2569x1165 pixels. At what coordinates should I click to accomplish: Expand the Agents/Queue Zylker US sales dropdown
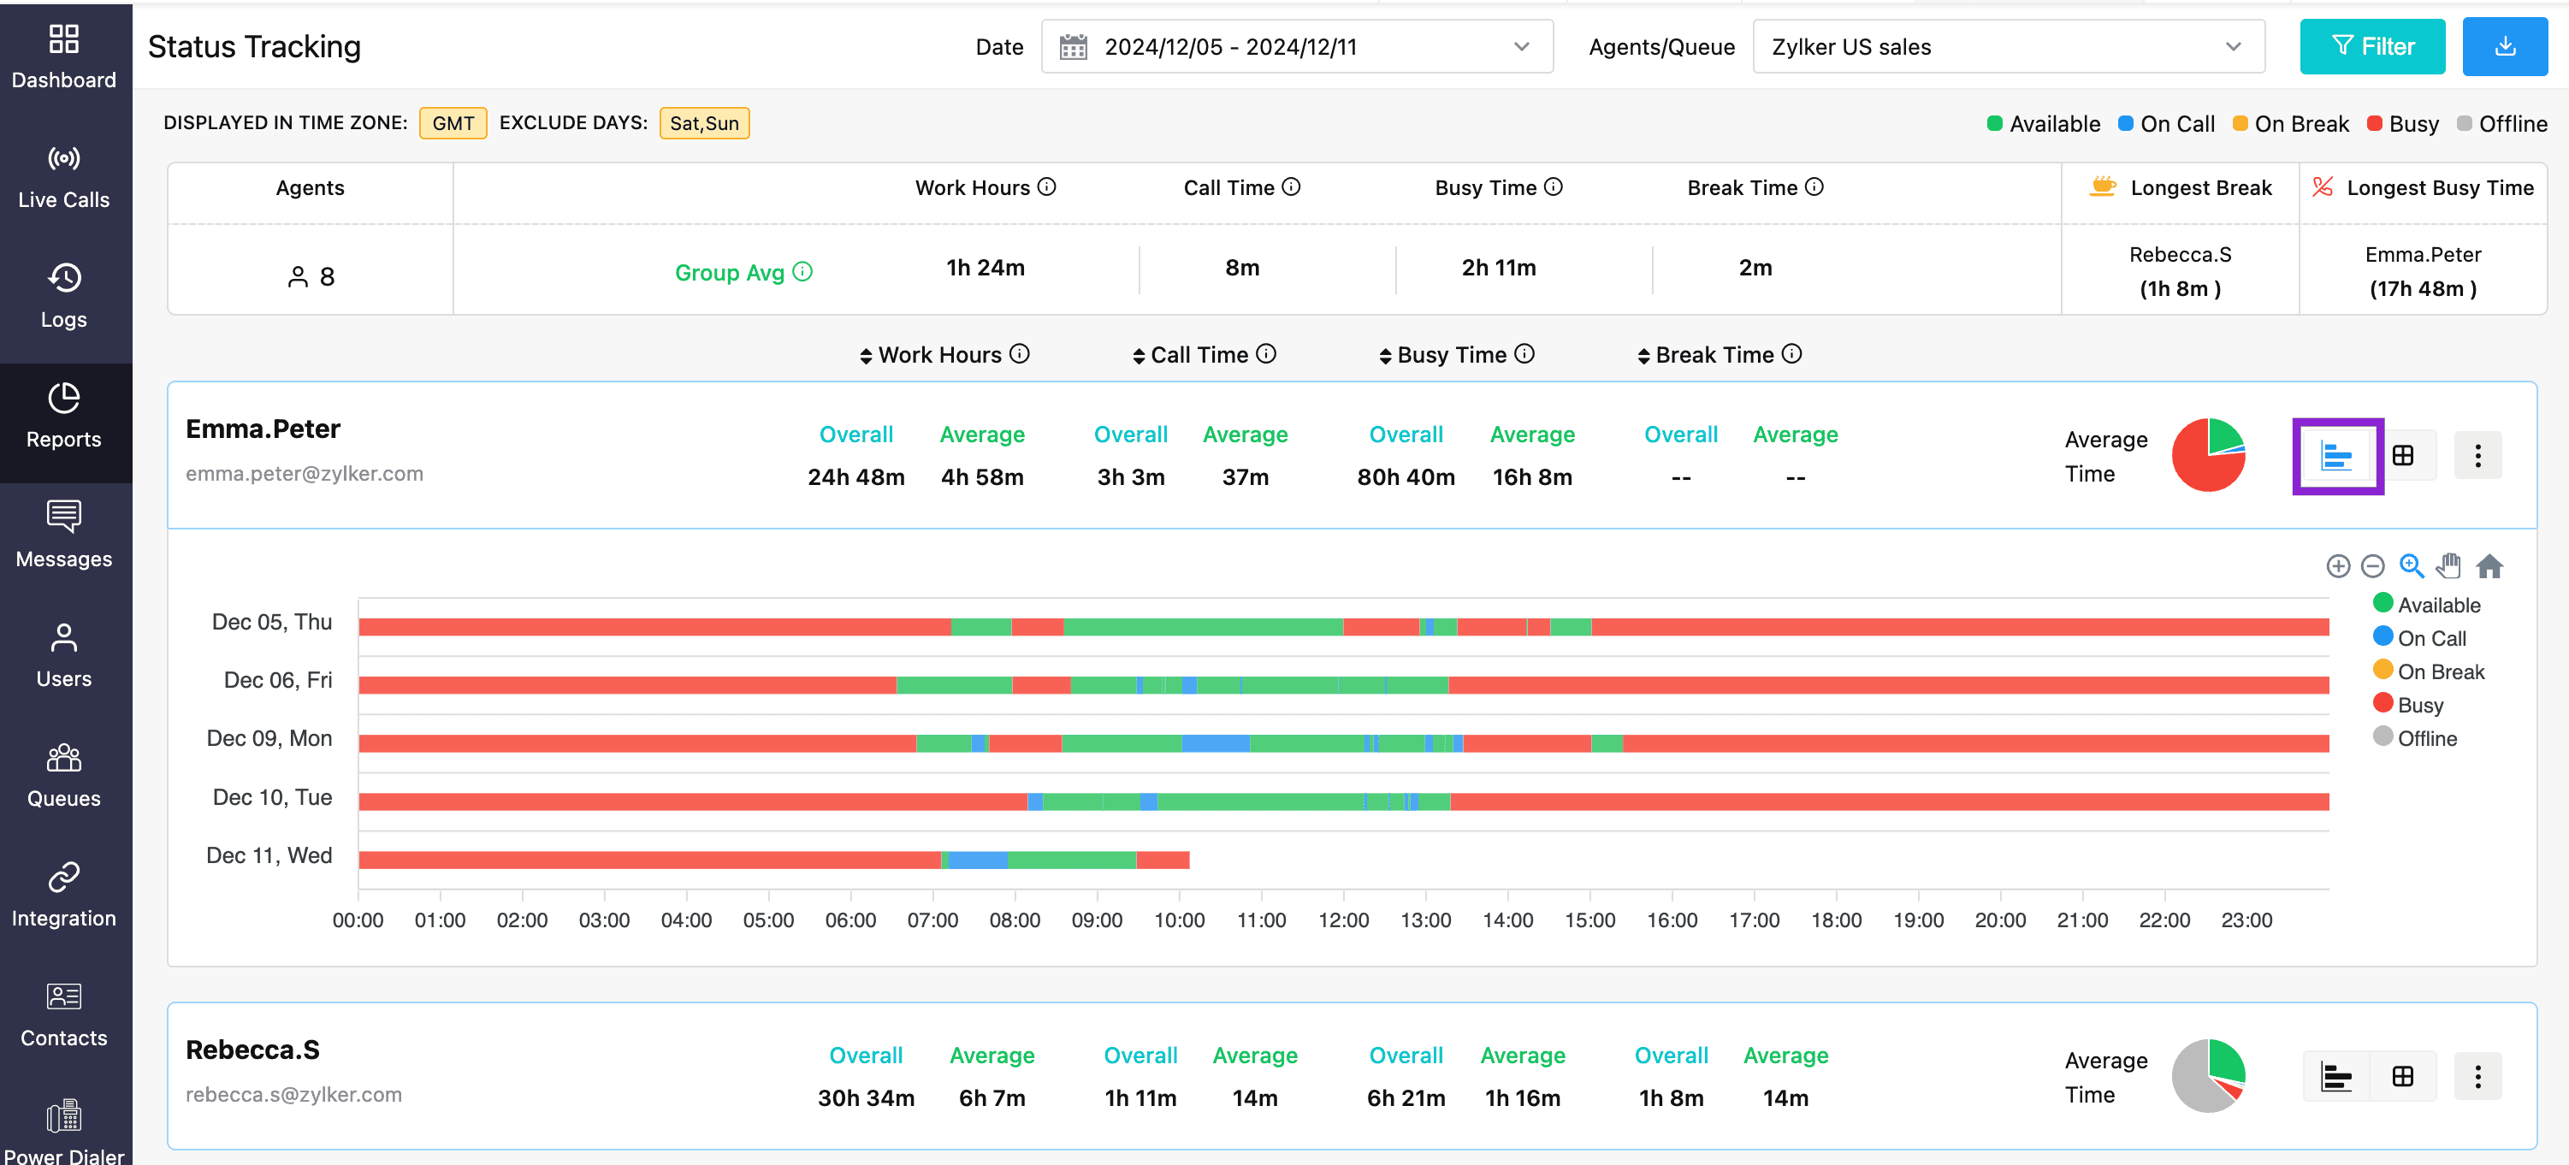click(2008, 47)
